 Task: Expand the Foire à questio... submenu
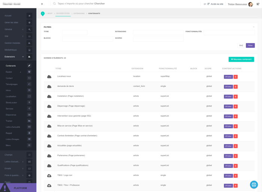click(23, 176)
